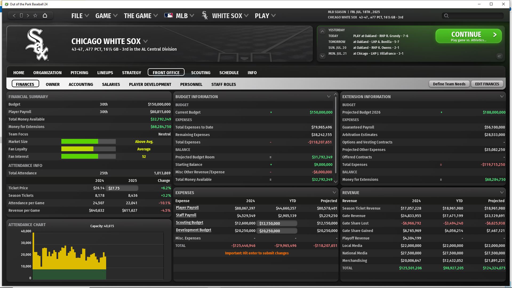Screen dimensions: 512x288
Task: Open the Player Payroll link
Action: tap(187, 207)
